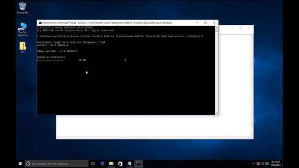Minimize the Command Prompt window
The image size is (299, 168).
197,23
